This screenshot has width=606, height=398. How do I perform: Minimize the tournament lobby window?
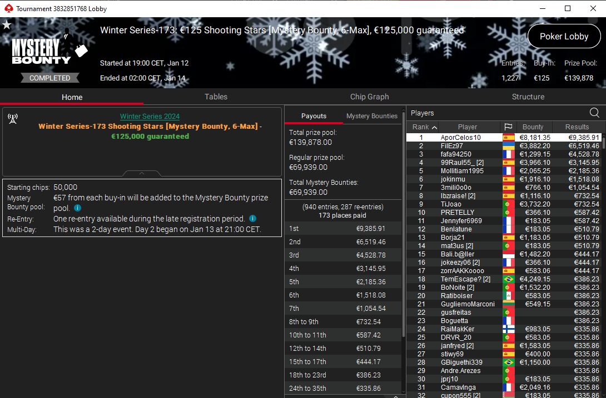pyautogui.click(x=543, y=8)
